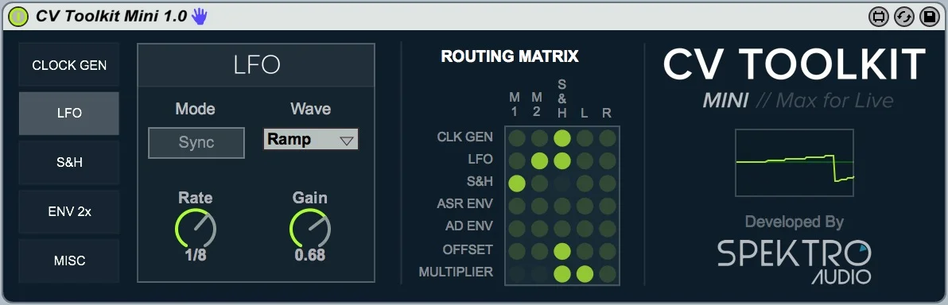Enable LFO to R output routing
This screenshot has height=305, width=948.
pyautogui.click(x=608, y=160)
